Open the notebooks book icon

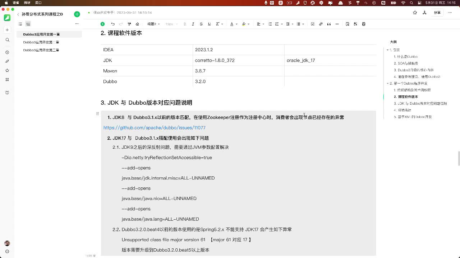[7, 92]
